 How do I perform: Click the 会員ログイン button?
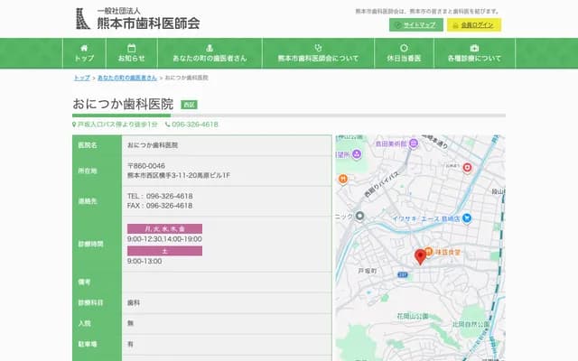tap(474, 25)
